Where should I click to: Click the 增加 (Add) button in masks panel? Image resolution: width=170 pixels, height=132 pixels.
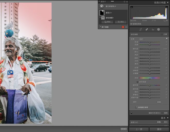coord(107,22)
